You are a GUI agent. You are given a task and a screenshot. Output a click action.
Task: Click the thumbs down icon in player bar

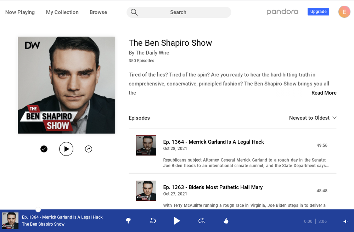pos(128,221)
